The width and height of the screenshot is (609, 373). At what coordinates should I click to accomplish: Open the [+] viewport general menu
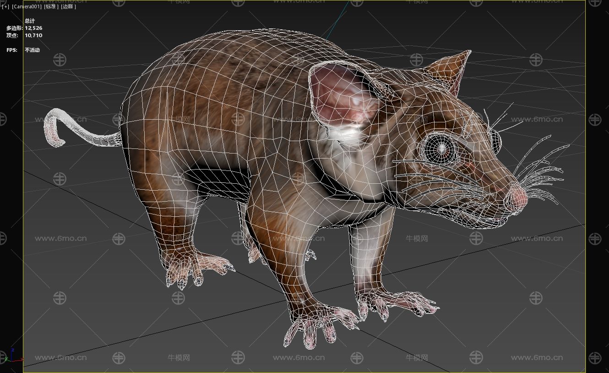[5, 6]
